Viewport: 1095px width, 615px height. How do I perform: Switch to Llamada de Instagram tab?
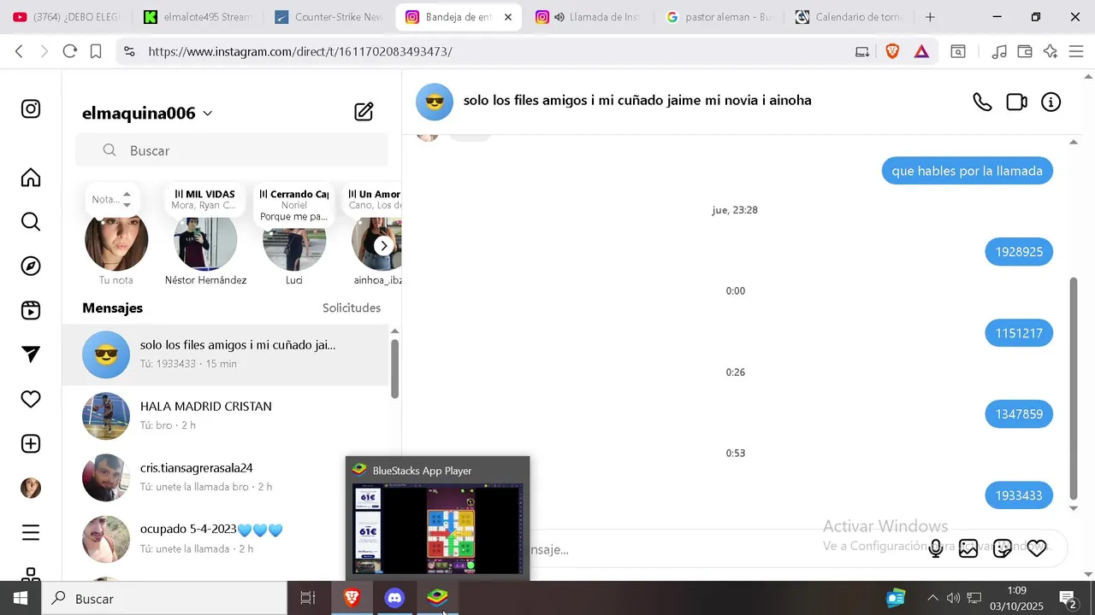[589, 17]
